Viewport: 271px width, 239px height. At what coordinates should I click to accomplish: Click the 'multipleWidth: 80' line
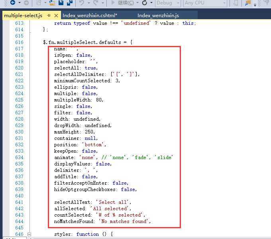click(x=79, y=100)
